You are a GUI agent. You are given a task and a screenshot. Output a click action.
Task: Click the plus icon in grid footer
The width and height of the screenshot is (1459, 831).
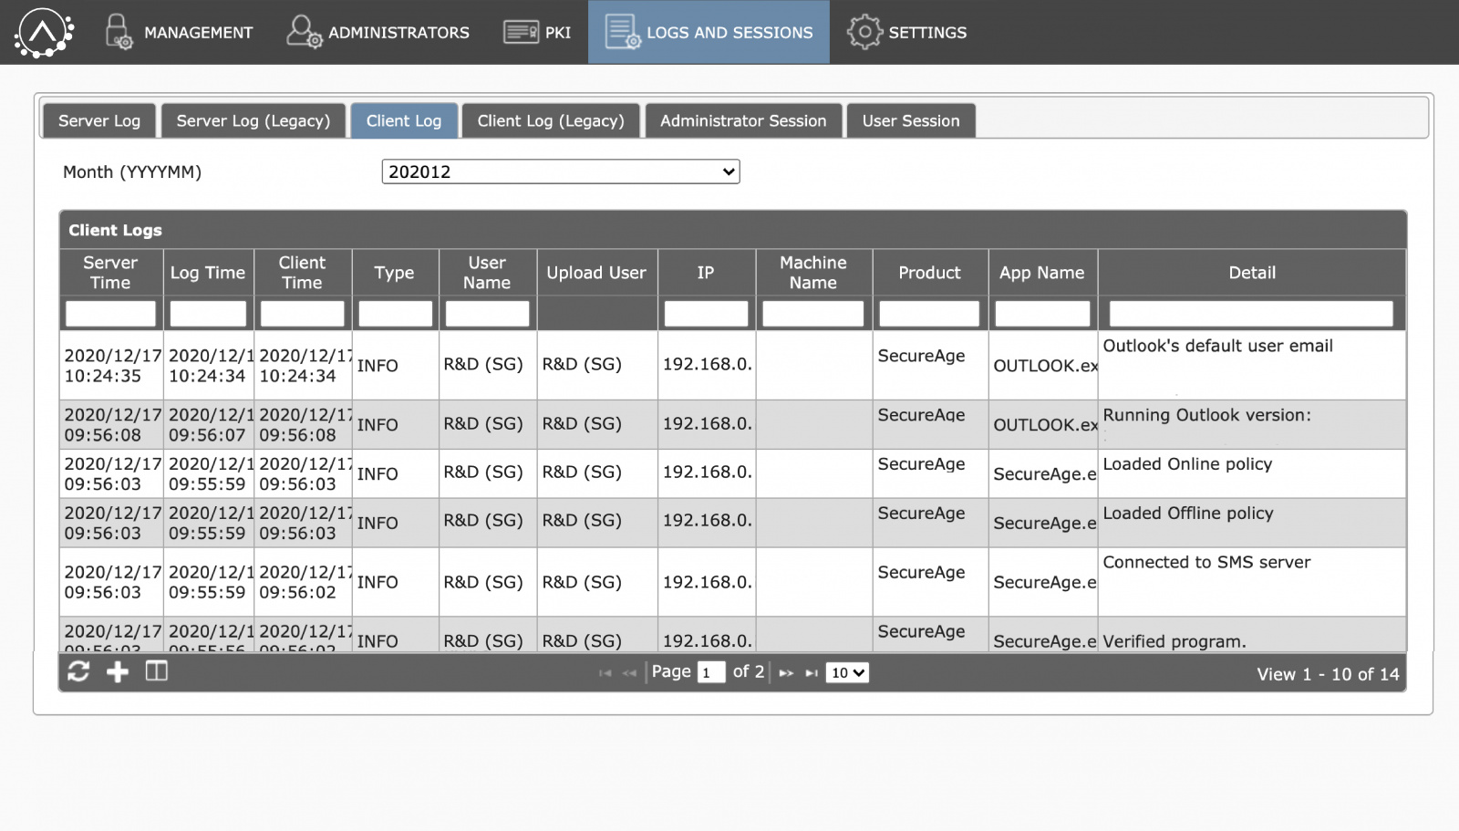[118, 672]
